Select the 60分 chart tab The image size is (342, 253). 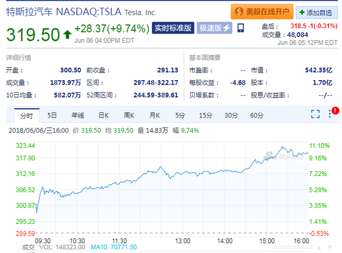(257, 115)
